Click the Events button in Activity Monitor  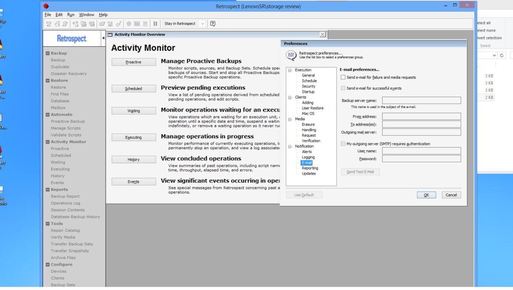[x=133, y=182]
